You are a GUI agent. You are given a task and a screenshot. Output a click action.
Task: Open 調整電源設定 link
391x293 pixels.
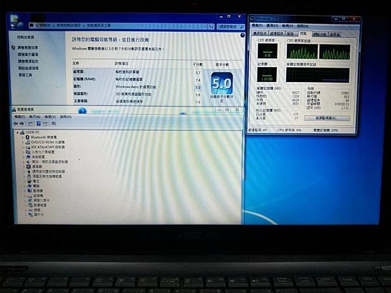(28, 61)
